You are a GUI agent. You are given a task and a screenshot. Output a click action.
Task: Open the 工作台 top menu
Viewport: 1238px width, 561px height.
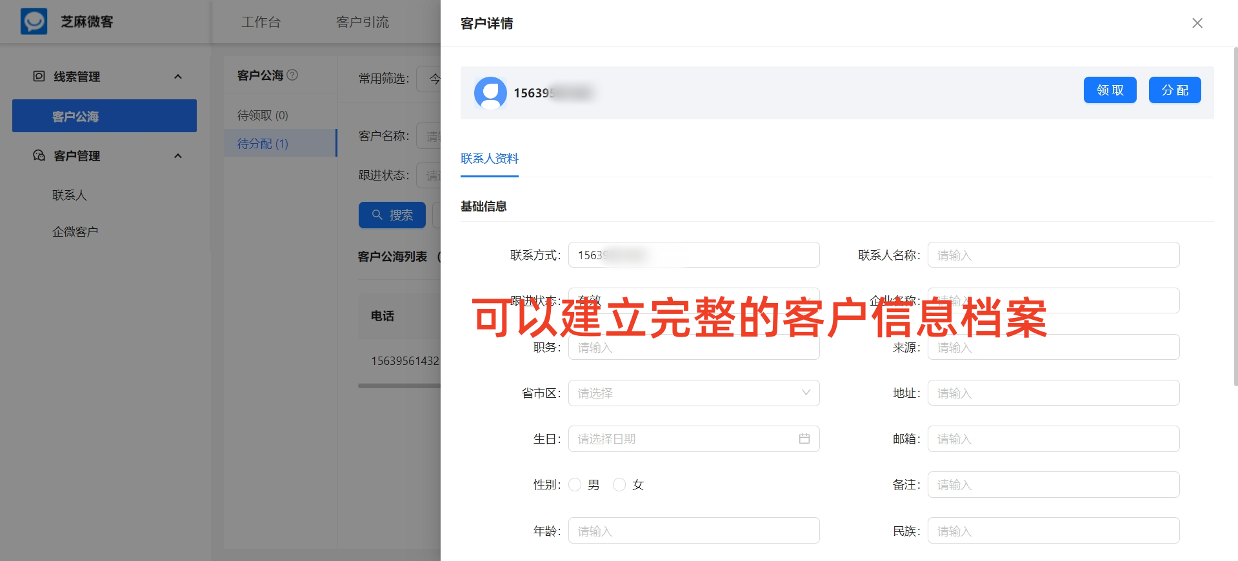click(x=261, y=22)
